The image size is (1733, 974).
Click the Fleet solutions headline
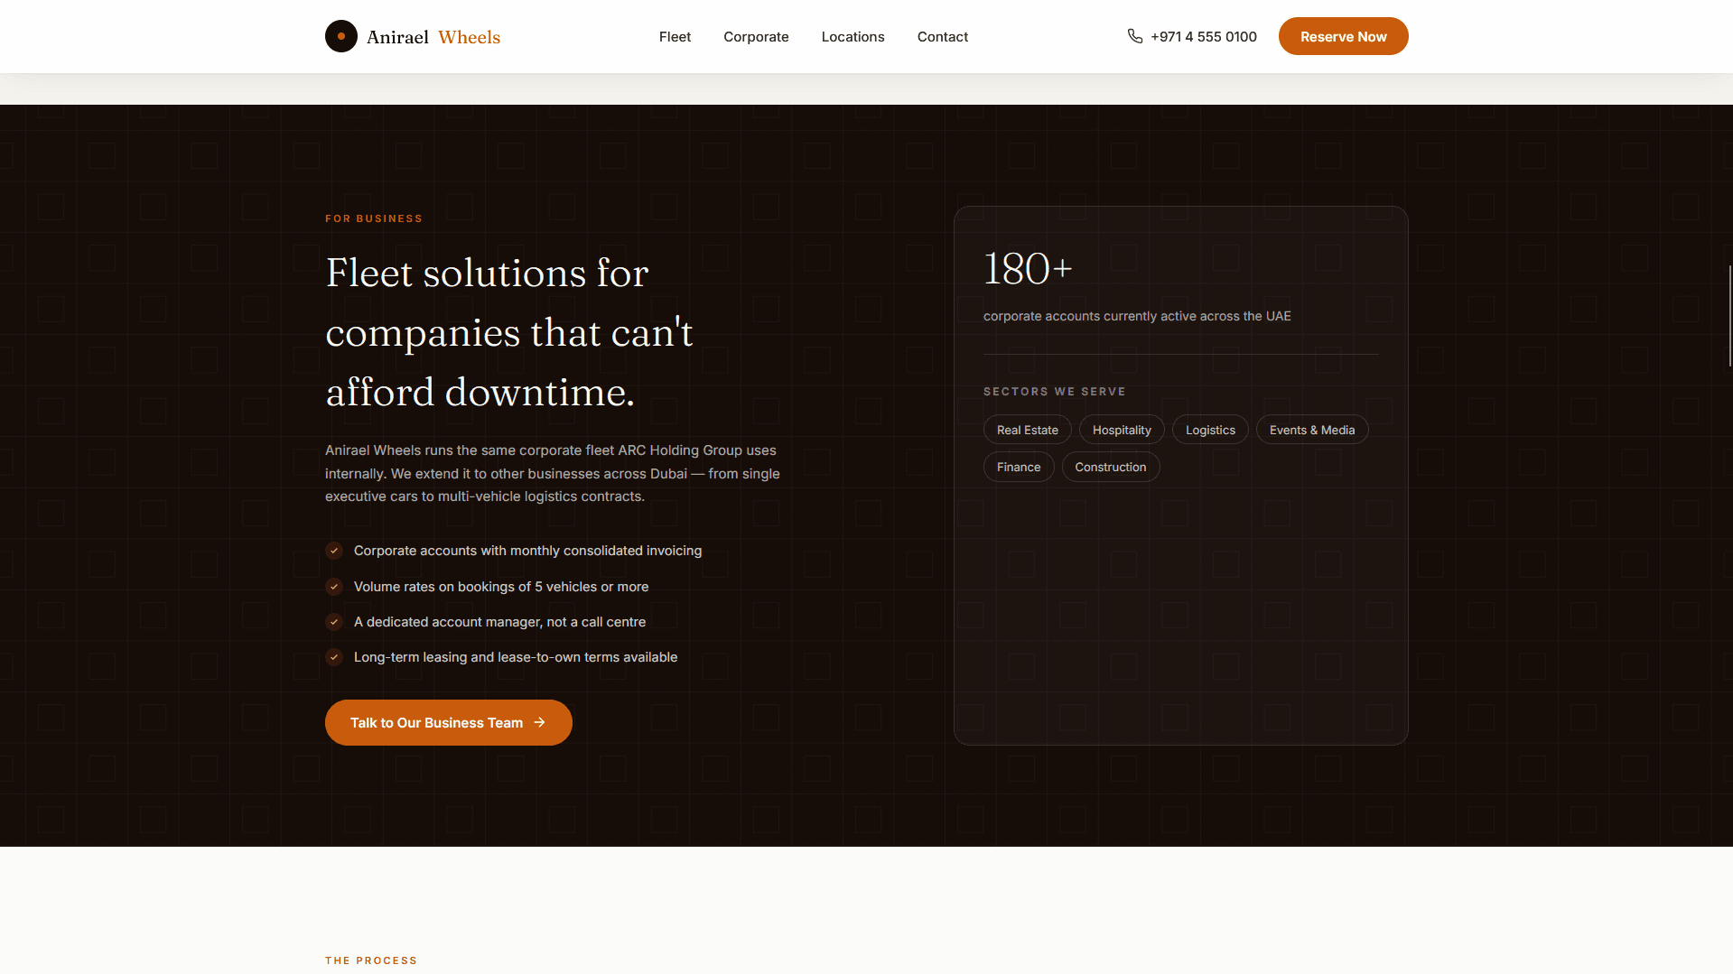[509, 333]
